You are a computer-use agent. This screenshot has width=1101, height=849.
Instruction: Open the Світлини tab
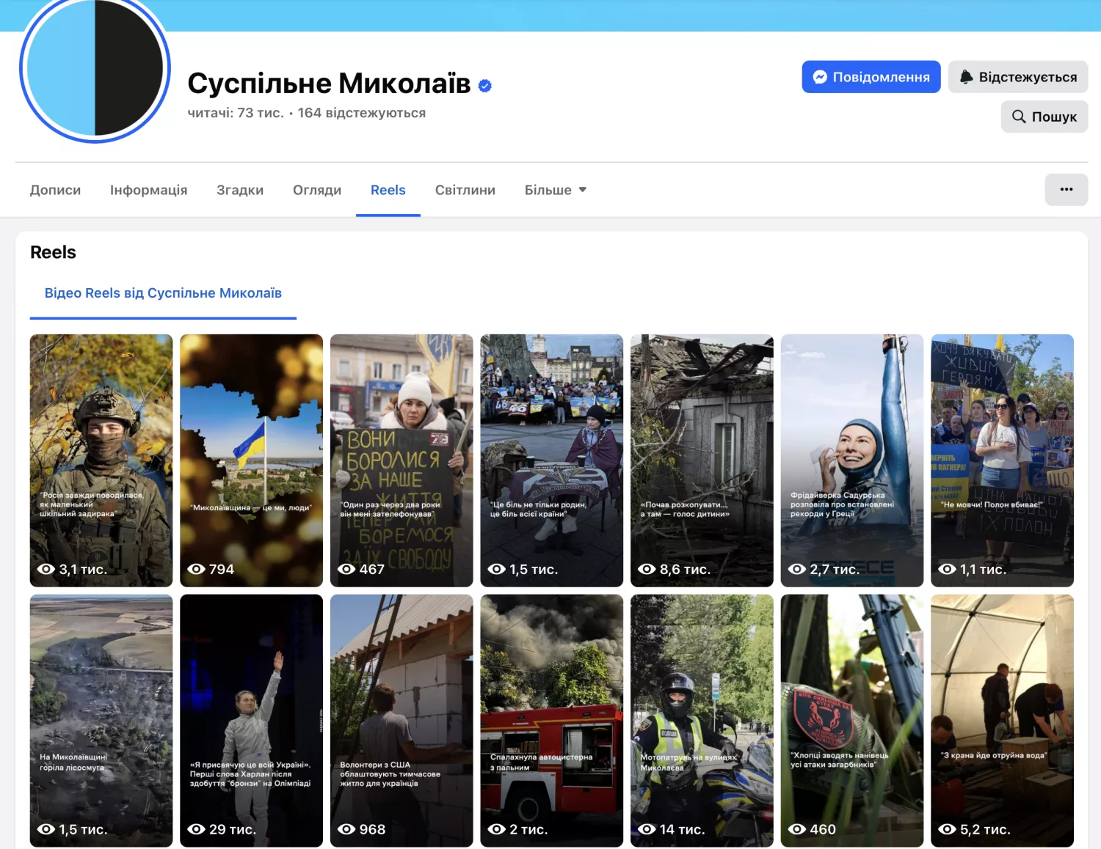[465, 190]
